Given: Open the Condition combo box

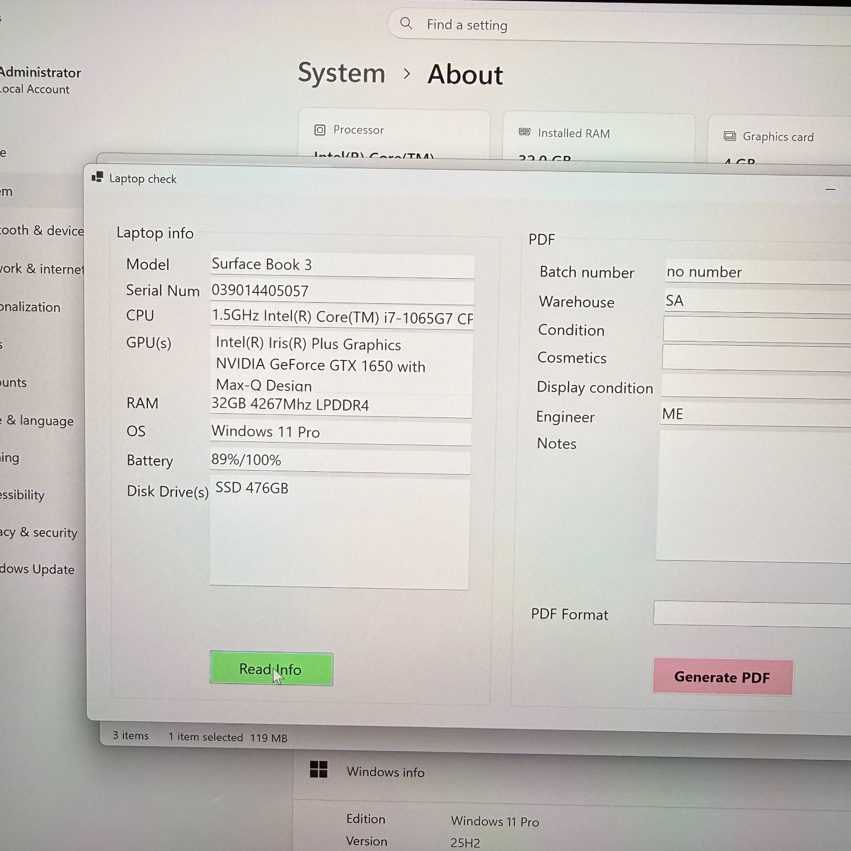Looking at the screenshot, I should click(757, 330).
